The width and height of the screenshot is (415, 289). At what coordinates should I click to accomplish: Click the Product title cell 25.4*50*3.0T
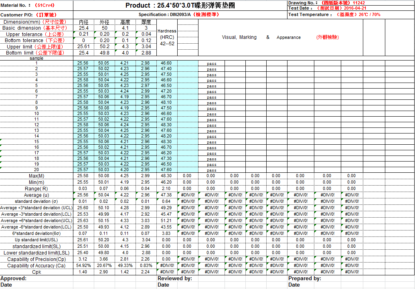pos(180,6)
